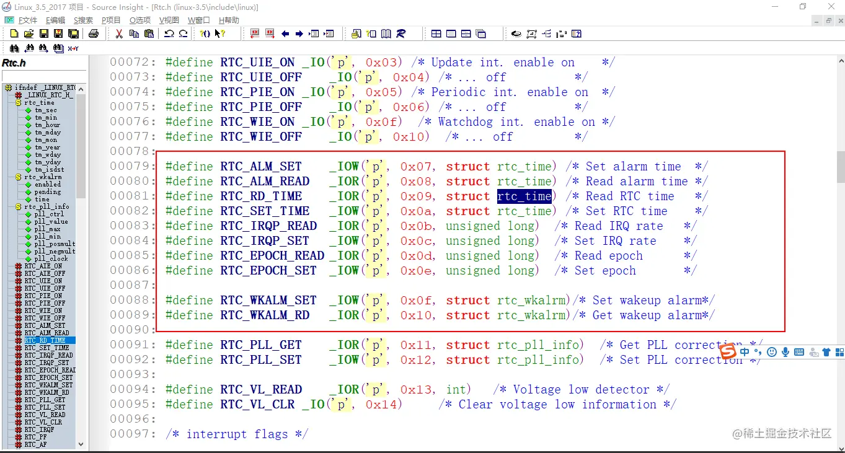Select tm_hour member in symbol list
The image size is (845, 453).
(x=47, y=125)
